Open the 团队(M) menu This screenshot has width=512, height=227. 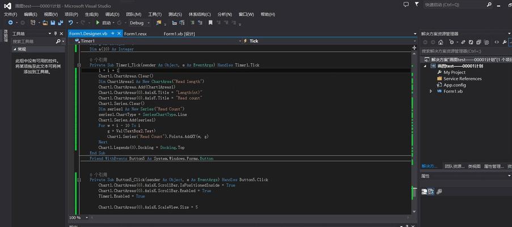point(134,14)
